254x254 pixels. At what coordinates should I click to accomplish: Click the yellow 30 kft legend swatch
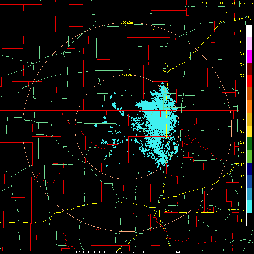pyautogui.click(x=249, y=132)
